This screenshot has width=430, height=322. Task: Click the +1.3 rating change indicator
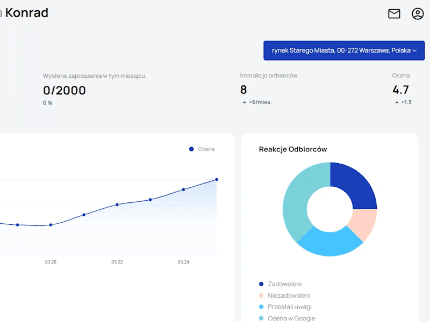tap(403, 102)
